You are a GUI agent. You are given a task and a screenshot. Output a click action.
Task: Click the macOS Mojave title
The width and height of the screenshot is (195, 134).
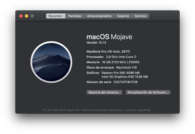(109, 37)
